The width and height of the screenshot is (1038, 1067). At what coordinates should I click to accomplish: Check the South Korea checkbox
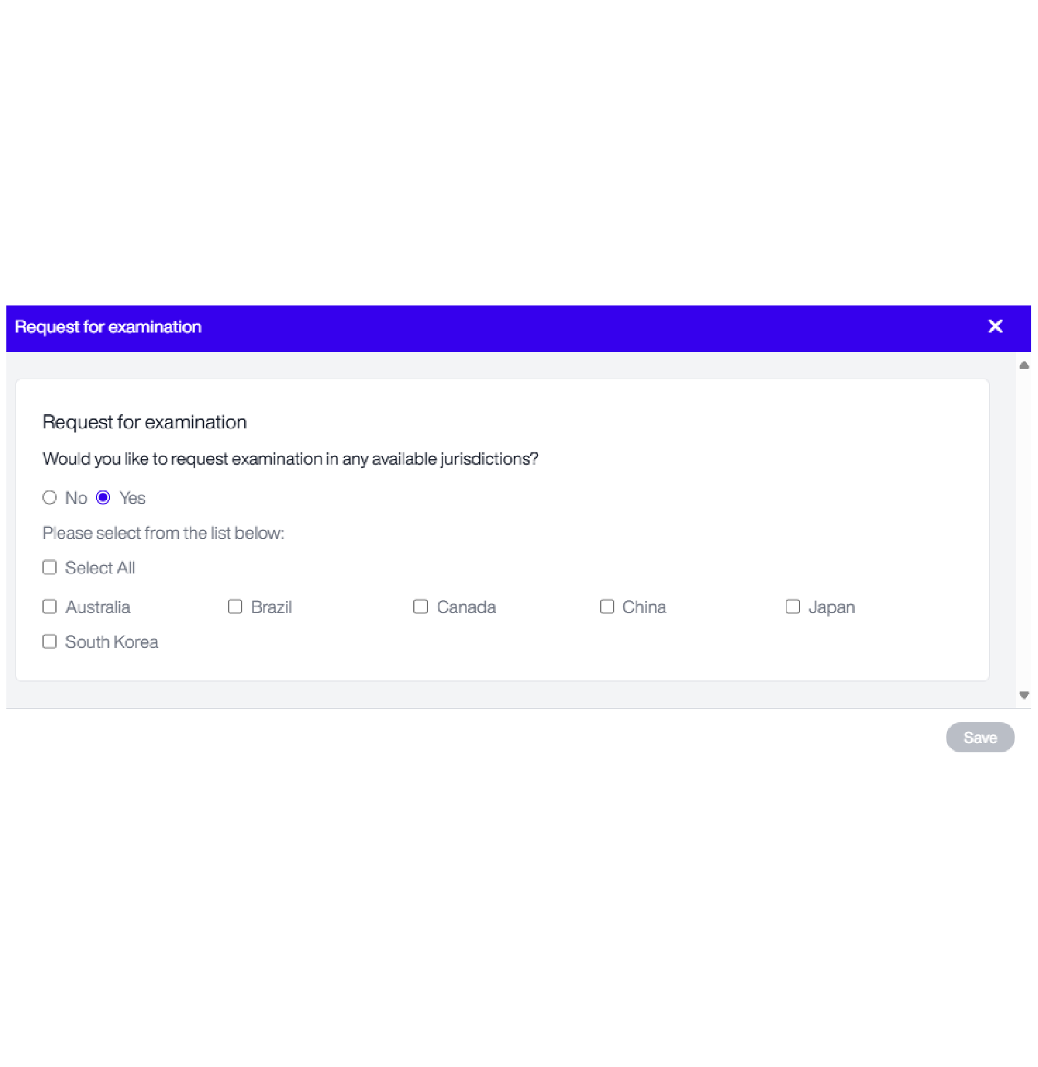click(50, 642)
